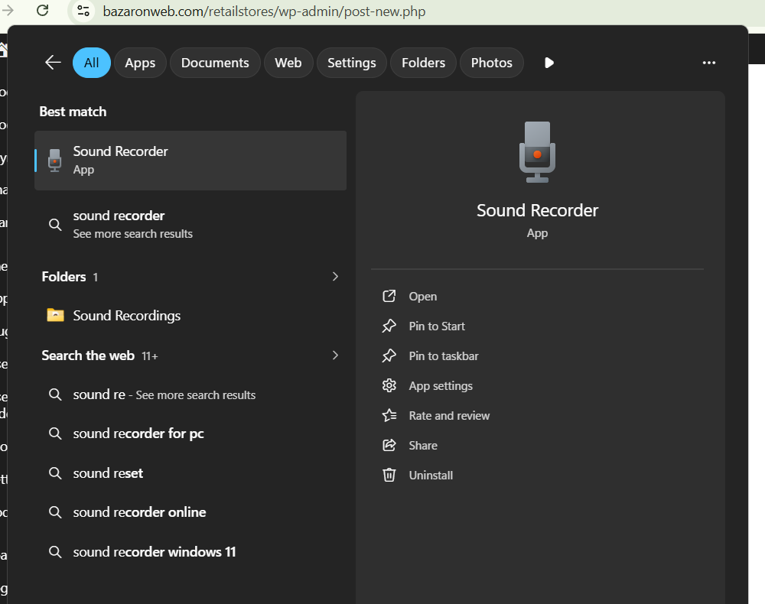Show more filters with the play arrow
The image size is (765, 604).
pyautogui.click(x=549, y=63)
